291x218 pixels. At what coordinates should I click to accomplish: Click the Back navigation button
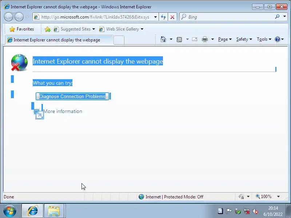click(x=8, y=17)
